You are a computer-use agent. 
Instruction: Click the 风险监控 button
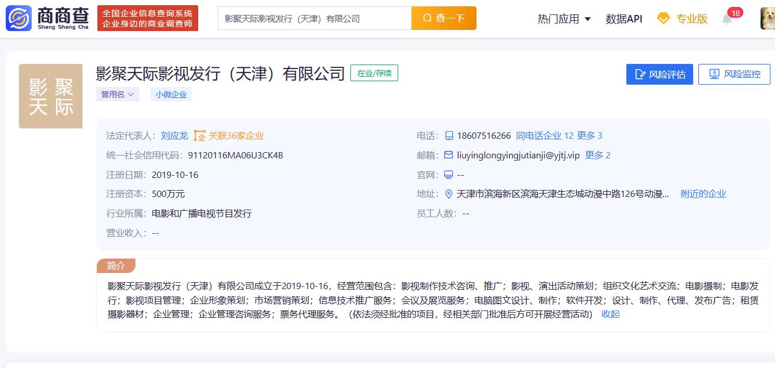pyautogui.click(x=734, y=74)
